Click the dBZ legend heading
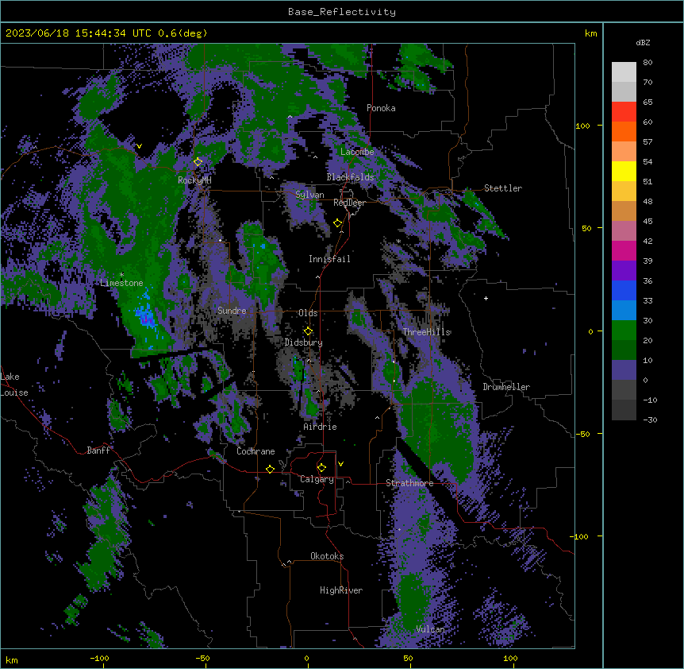The image size is (684, 669). click(x=643, y=42)
